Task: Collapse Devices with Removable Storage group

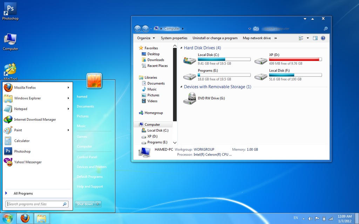Action: 181,87
